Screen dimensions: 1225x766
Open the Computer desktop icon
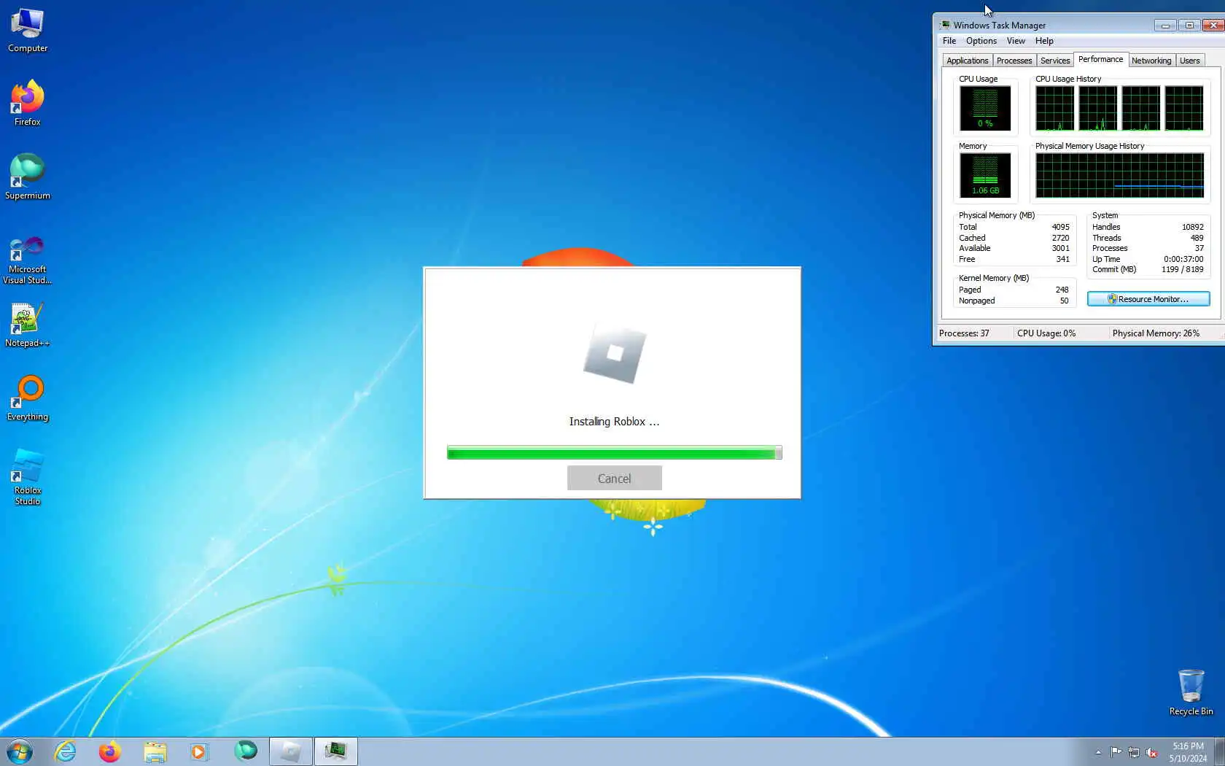pyautogui.click(x=28, y=31)
